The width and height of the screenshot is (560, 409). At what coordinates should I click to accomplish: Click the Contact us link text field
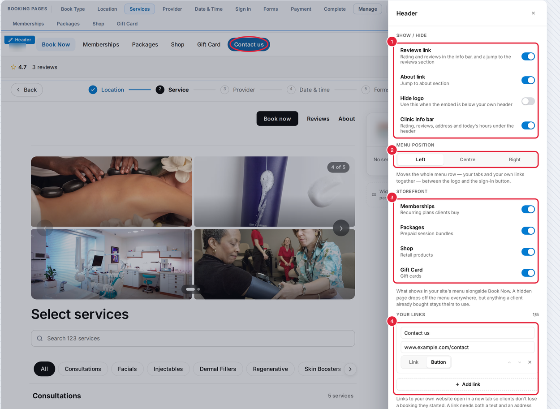click(x=467, y=333)
